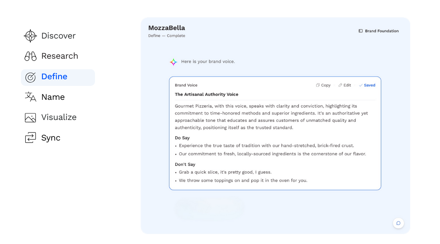
Task: Click the MozzaBella project title
Action: pos(166,28)
